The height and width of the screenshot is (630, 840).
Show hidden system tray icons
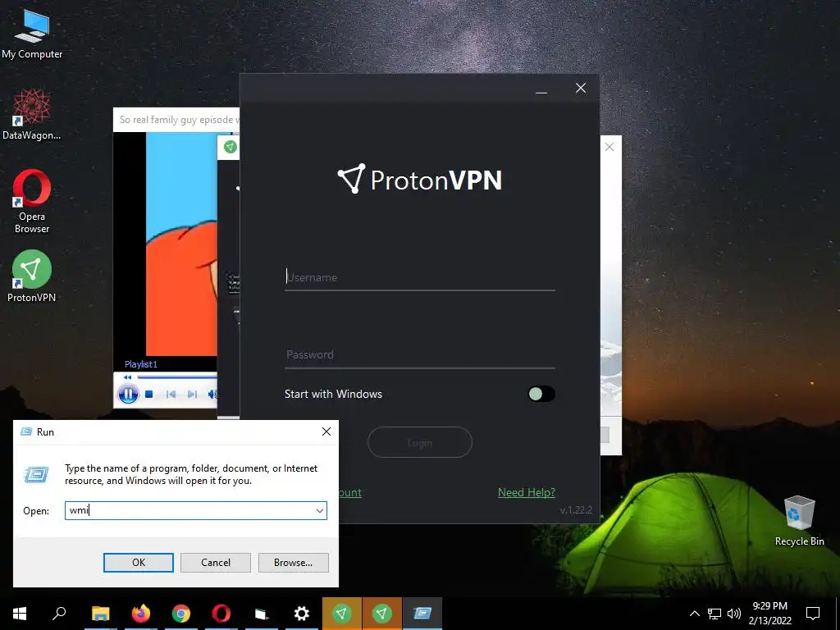coord(694,614)
